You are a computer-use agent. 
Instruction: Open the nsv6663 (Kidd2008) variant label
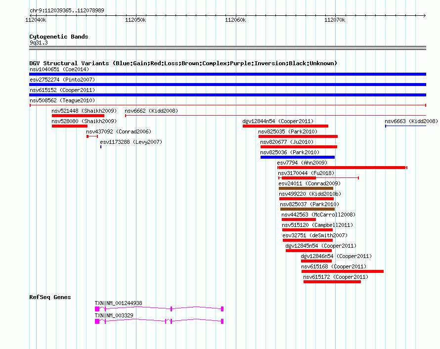[411, 121]
